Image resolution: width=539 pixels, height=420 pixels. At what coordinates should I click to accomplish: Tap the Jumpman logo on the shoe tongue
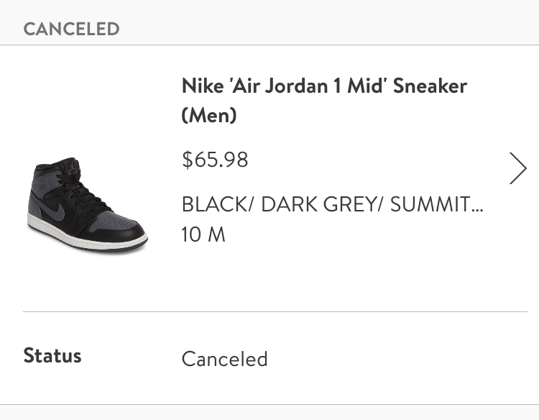72,168
